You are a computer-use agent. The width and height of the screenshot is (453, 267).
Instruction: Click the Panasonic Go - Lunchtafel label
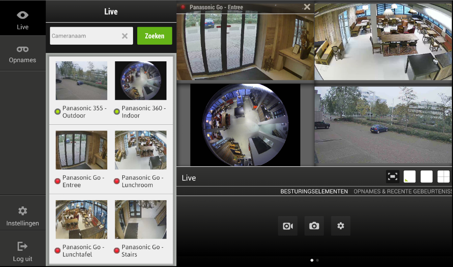[83, 251]
